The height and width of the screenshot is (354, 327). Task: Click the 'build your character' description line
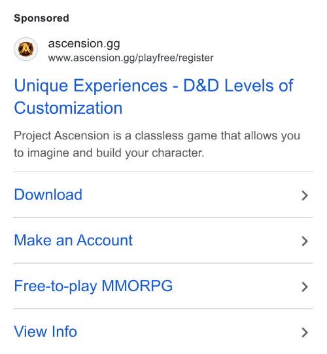pos(150,153)
